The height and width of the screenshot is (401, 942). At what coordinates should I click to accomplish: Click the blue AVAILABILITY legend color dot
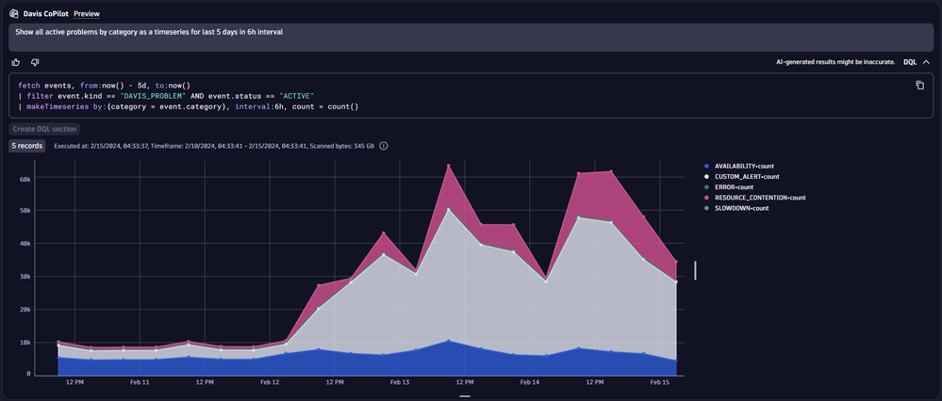point(707,166)
